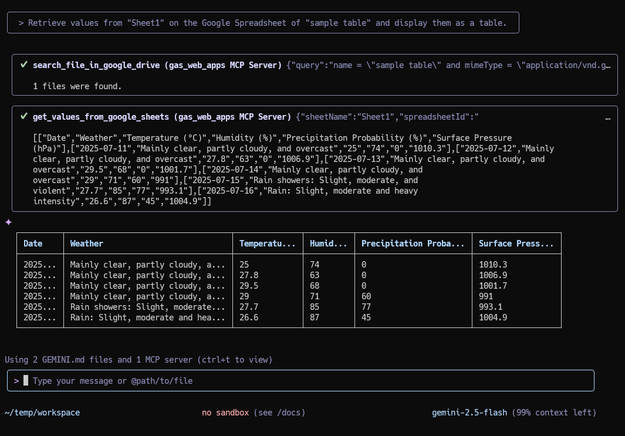Click the JSON values output text block
The height and width of the screenshot is (436, 625).
(293, 170)
